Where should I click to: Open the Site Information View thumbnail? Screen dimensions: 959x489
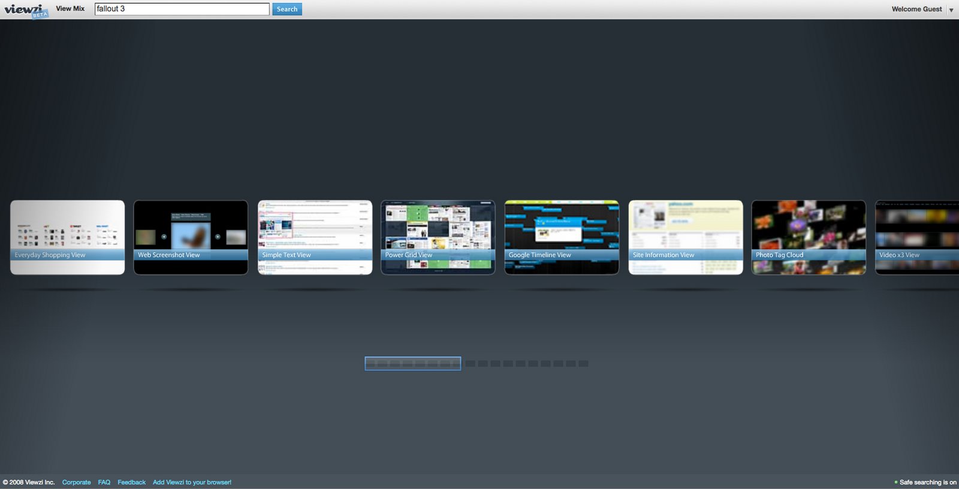[686, 237]
